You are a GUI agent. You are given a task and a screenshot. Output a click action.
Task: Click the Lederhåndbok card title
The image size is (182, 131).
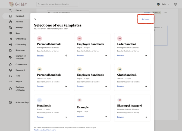(127, 44)
